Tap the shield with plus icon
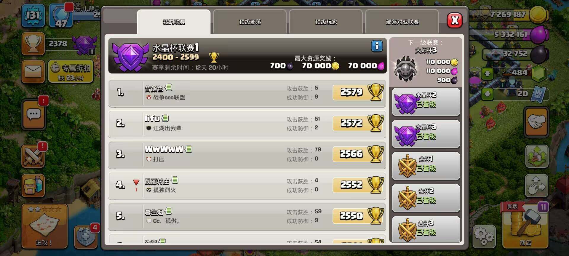This screenshot has width=569, height=256. point(86,237)
